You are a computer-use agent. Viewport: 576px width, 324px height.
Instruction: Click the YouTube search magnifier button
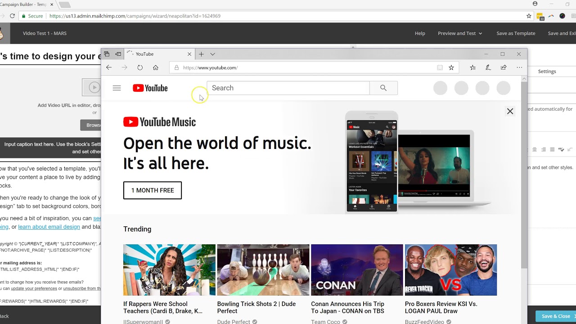(383, 88)
